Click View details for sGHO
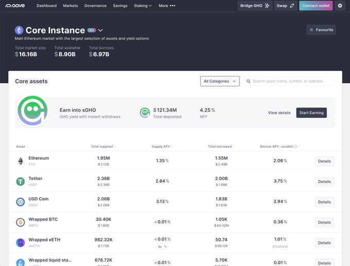This screenshot has width=350, height=266. click(x=279, y=113)
